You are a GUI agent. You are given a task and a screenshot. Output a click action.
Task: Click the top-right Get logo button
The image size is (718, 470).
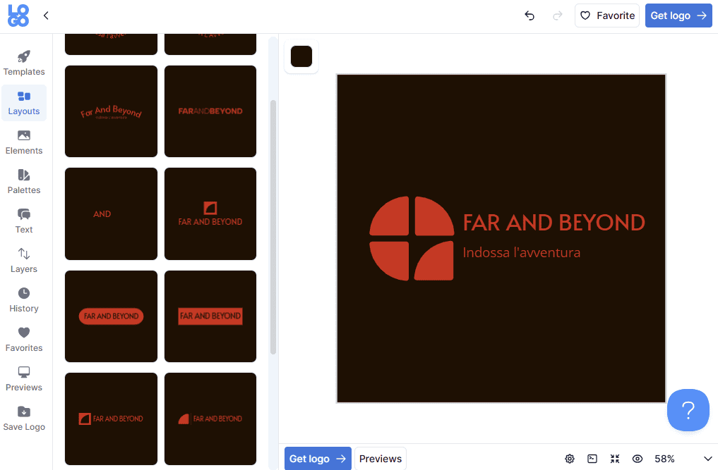(x=678, y=16)
